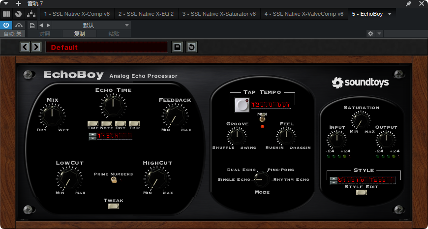
Task: Toggle automation mode 自动: 关
Action: pos(13,34)
